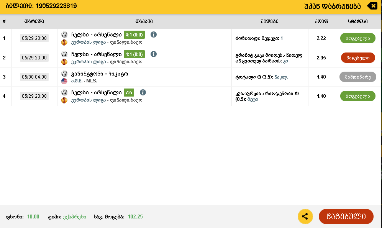382x228 pixels.
Task: Open info icon for row 4 match
Action: (x=143, y=92)
